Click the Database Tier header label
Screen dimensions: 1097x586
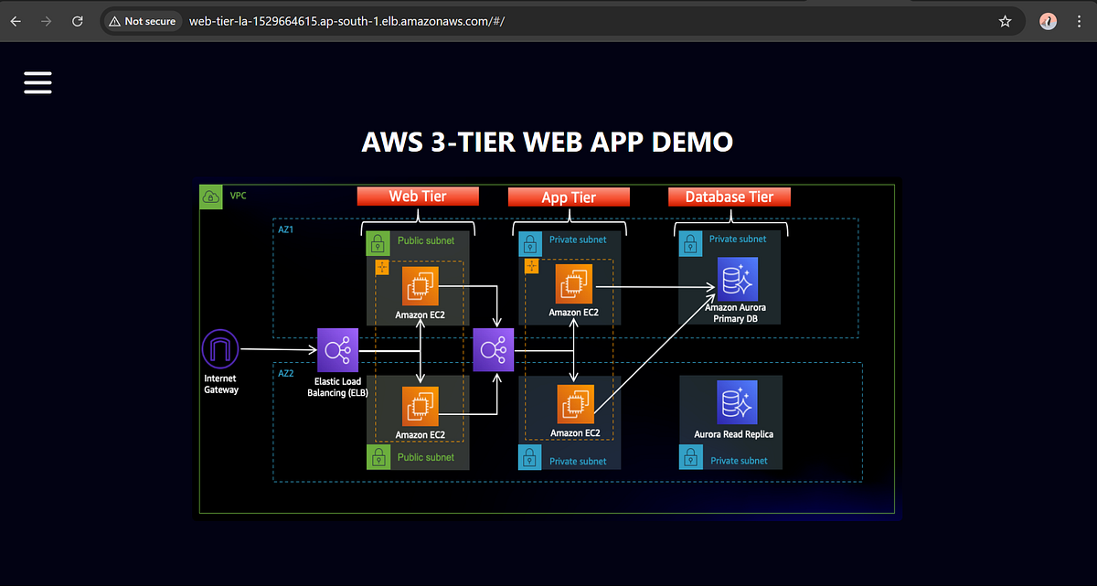tap(730, 196)
